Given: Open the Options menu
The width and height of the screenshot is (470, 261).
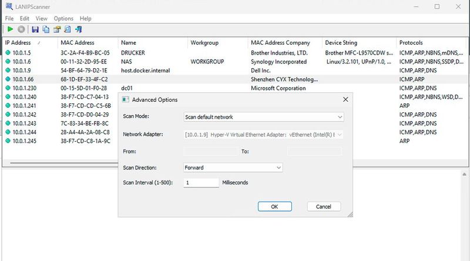Looking at the screenshot, I should [x=63, y=18].
